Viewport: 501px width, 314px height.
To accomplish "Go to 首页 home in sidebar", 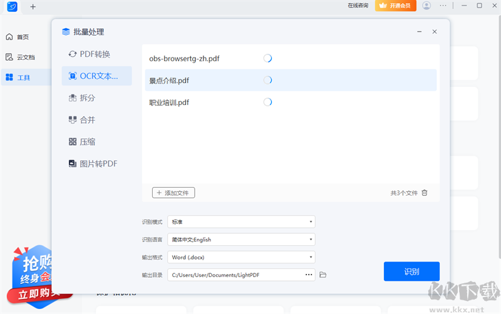I will (x=18, y=37).
